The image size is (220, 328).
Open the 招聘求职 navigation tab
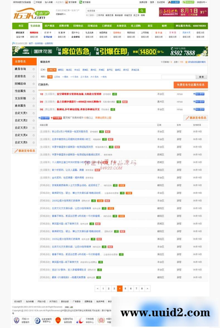64,26
